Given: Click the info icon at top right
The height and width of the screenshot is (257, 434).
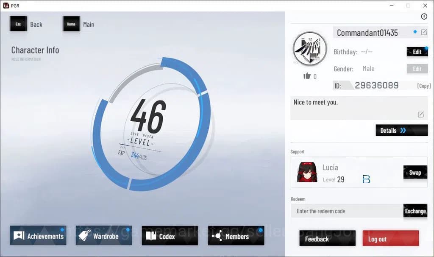Looking at the screenshot, I should (x=424, y=17).
